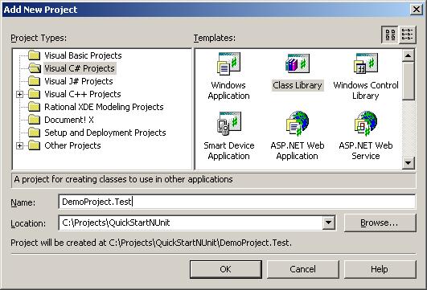The height and width of the screenshot is (290, 427).
Task: Select the Visual Basic Projects label
Action: coord(83,55)
